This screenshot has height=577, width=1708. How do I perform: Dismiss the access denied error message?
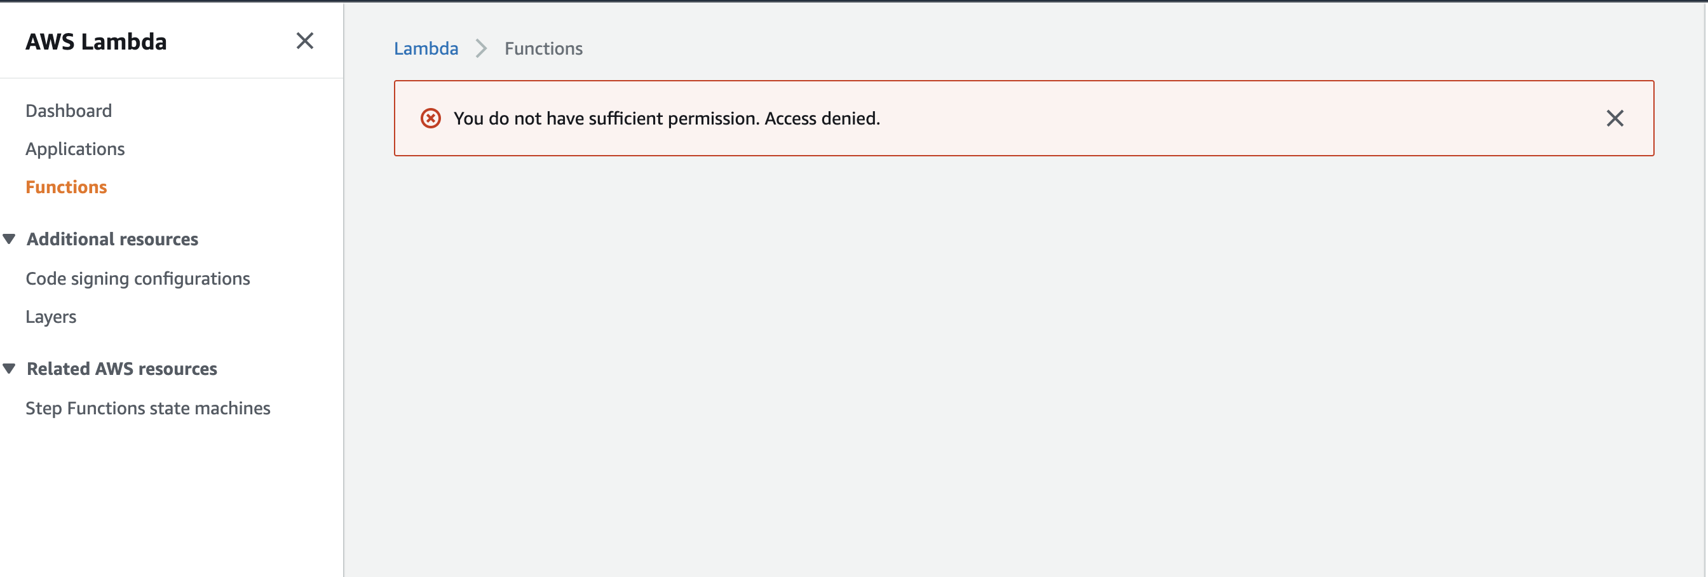(x=1615, y=118)
